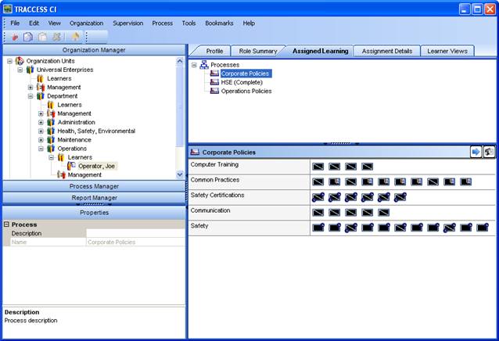499x341 pixels.
Task: Click first icon in Safety Certifications row
Action: (x=318, y=197)
